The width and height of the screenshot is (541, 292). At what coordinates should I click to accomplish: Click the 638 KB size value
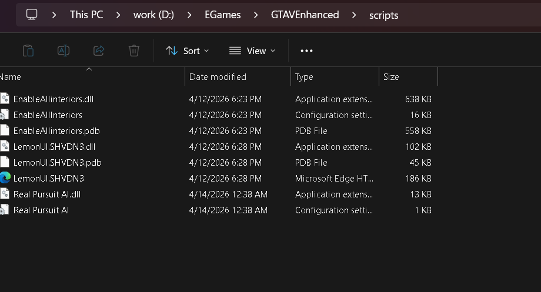click(x=418, y=99)
